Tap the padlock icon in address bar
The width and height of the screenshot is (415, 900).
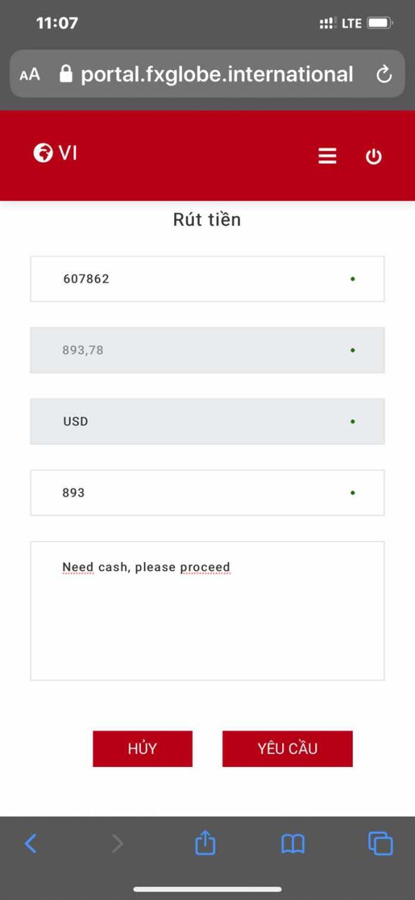pos(66,74)
